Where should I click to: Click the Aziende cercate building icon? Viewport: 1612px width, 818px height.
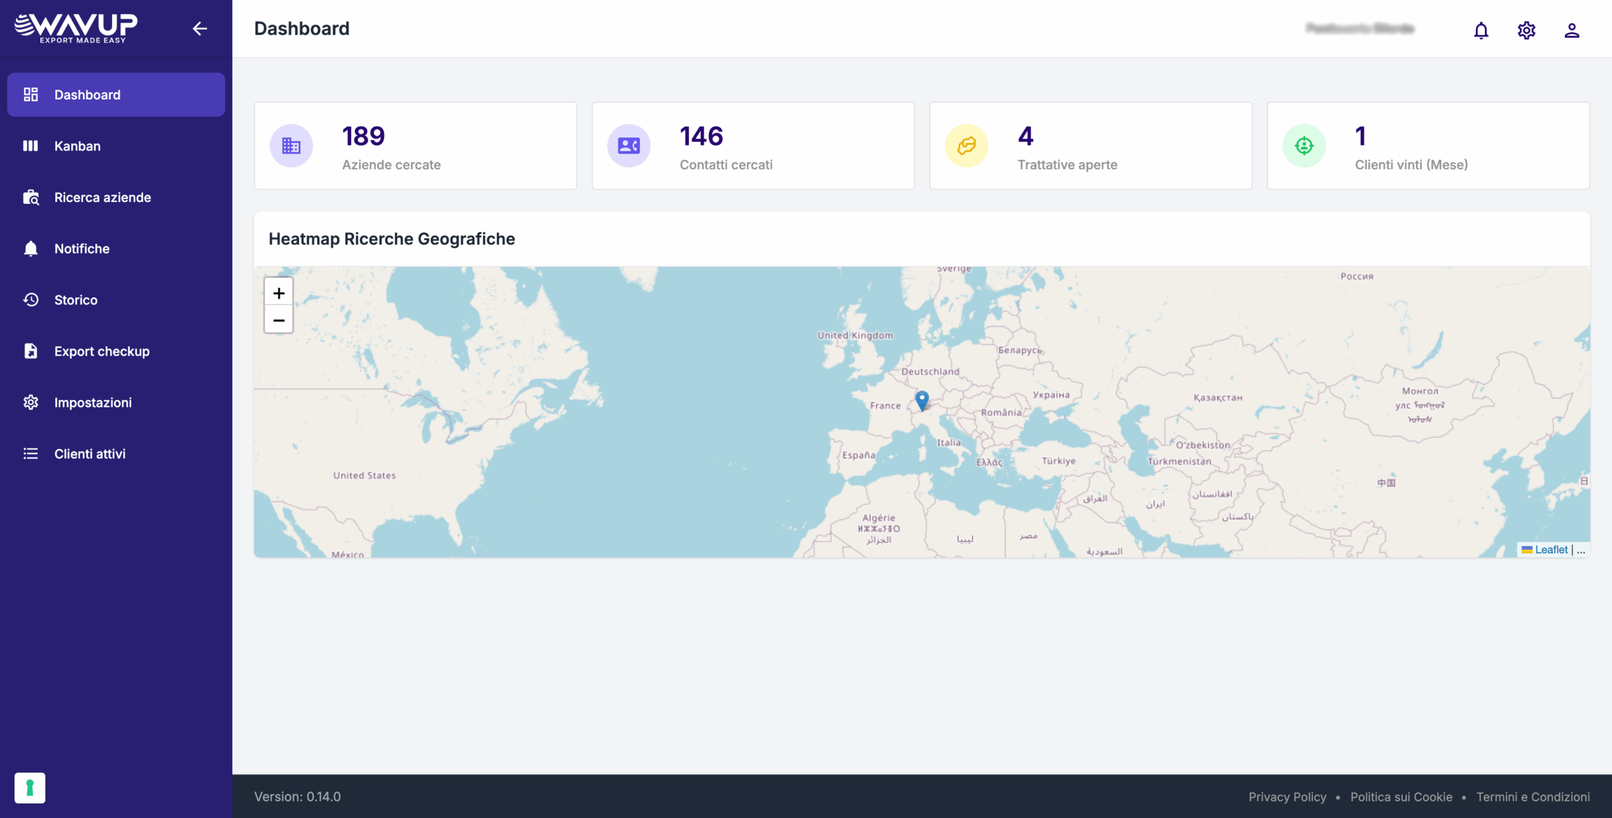[291, 146]
